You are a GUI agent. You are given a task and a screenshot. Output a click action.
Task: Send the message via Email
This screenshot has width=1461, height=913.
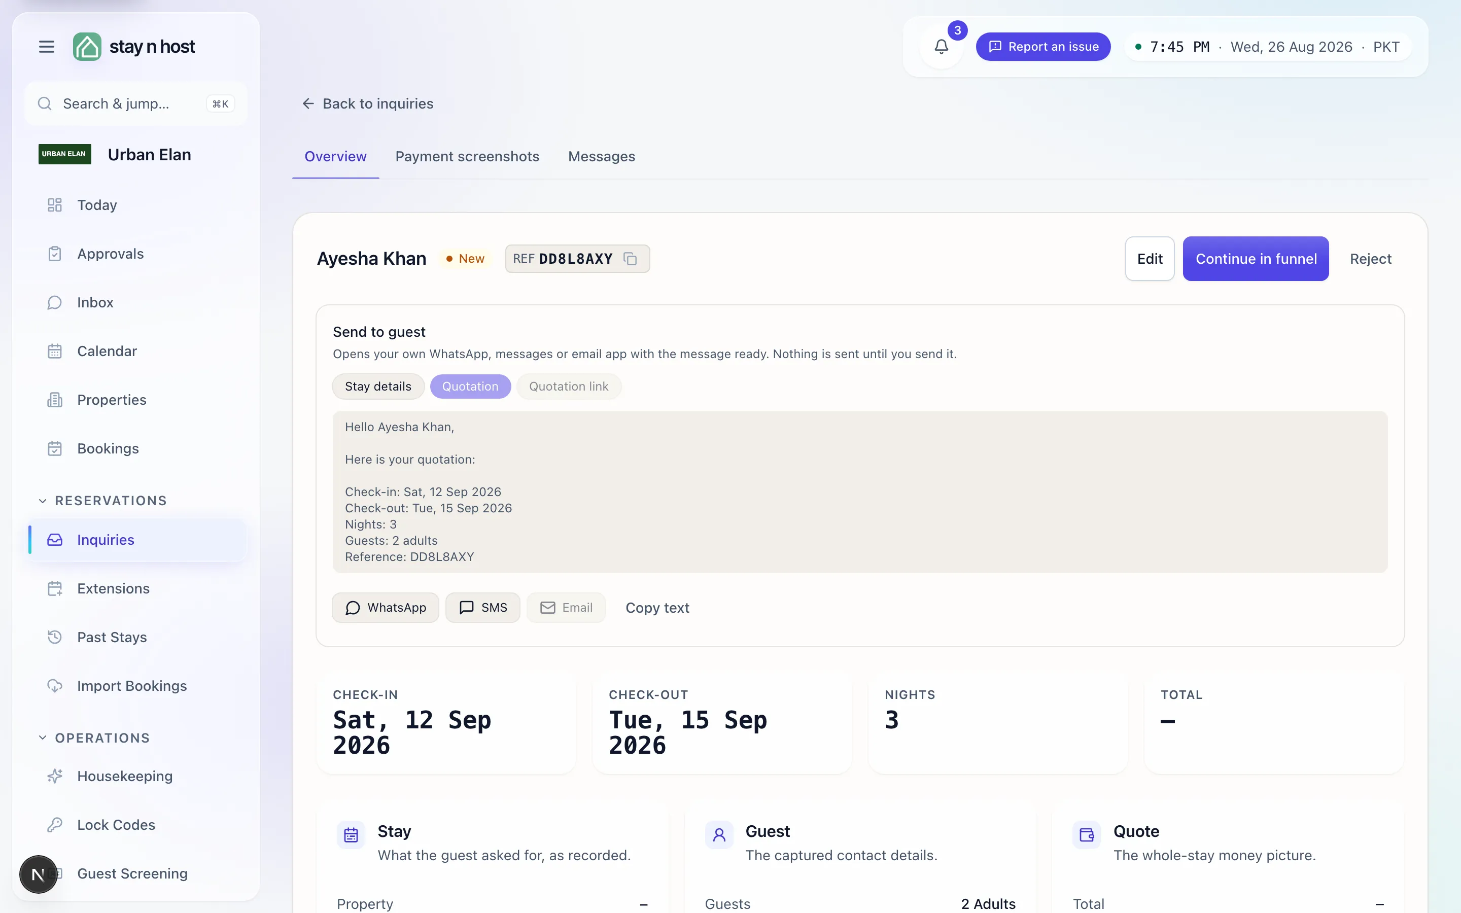pos(566,608)
